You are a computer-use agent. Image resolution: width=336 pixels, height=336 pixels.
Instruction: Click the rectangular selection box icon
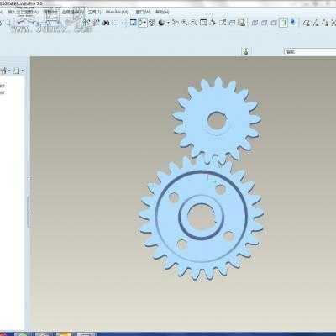[115, 23]
